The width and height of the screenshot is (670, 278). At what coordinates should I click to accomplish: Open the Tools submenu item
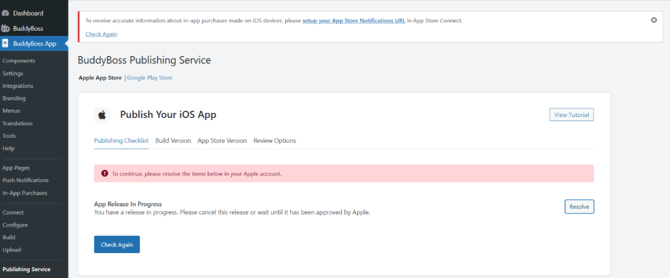(9, 136)
